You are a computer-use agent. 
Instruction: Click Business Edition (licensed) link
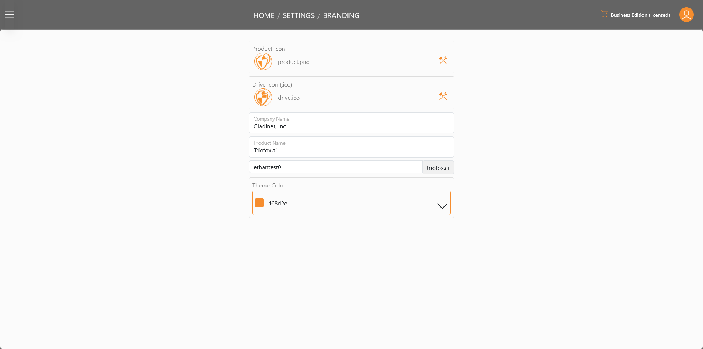[640, 15]
